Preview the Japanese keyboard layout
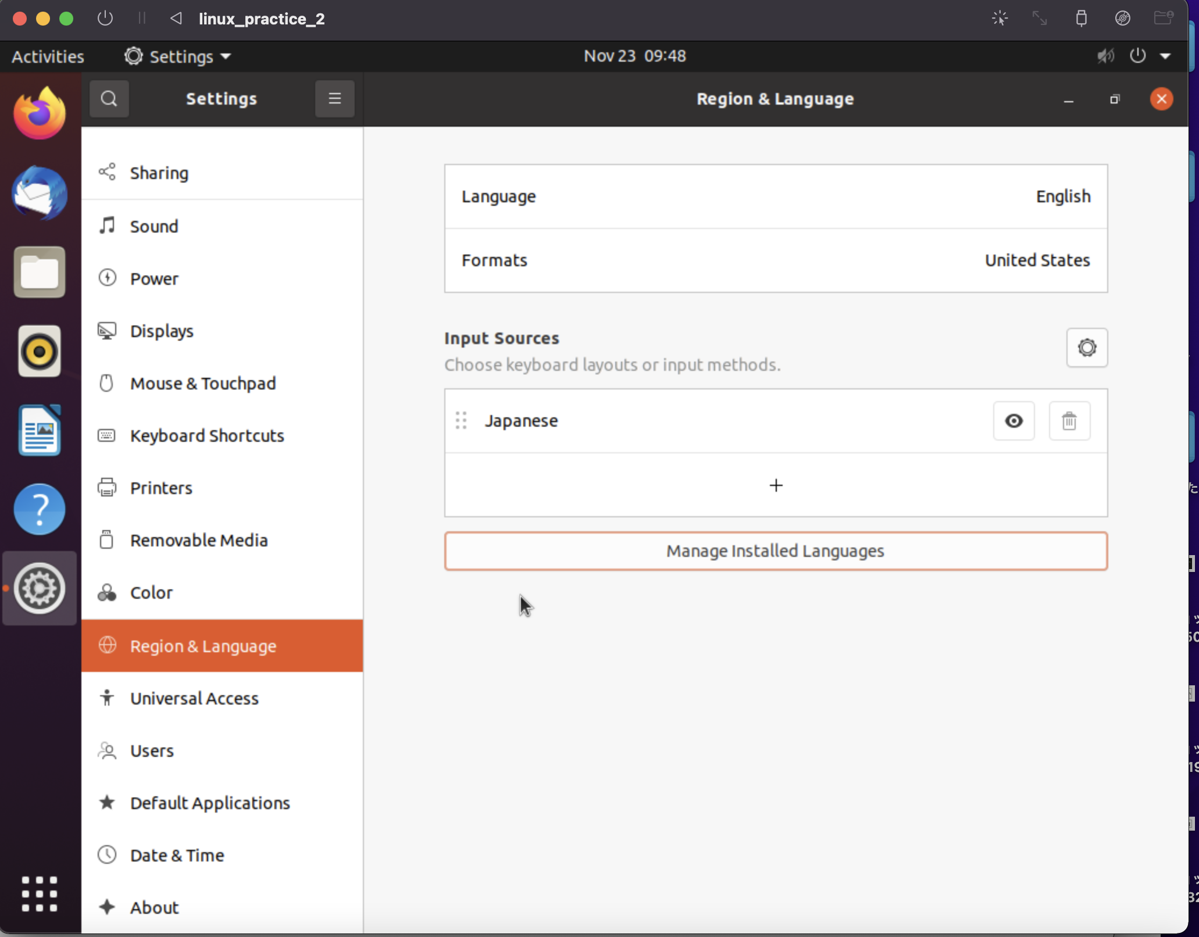 (1014, 421)
